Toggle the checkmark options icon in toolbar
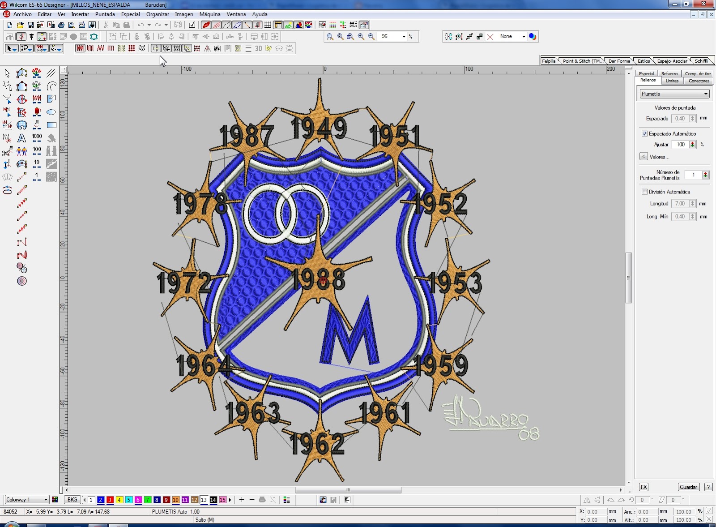 (x=192, y=25)
